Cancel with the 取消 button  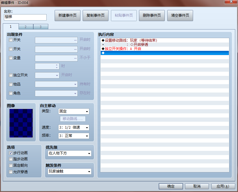point(197,186)
